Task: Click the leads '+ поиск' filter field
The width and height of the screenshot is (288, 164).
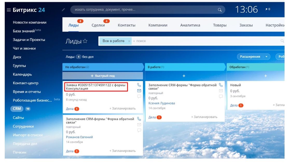Action: [x=206, y=41]
